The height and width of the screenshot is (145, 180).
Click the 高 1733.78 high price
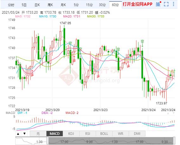point(48,12)
